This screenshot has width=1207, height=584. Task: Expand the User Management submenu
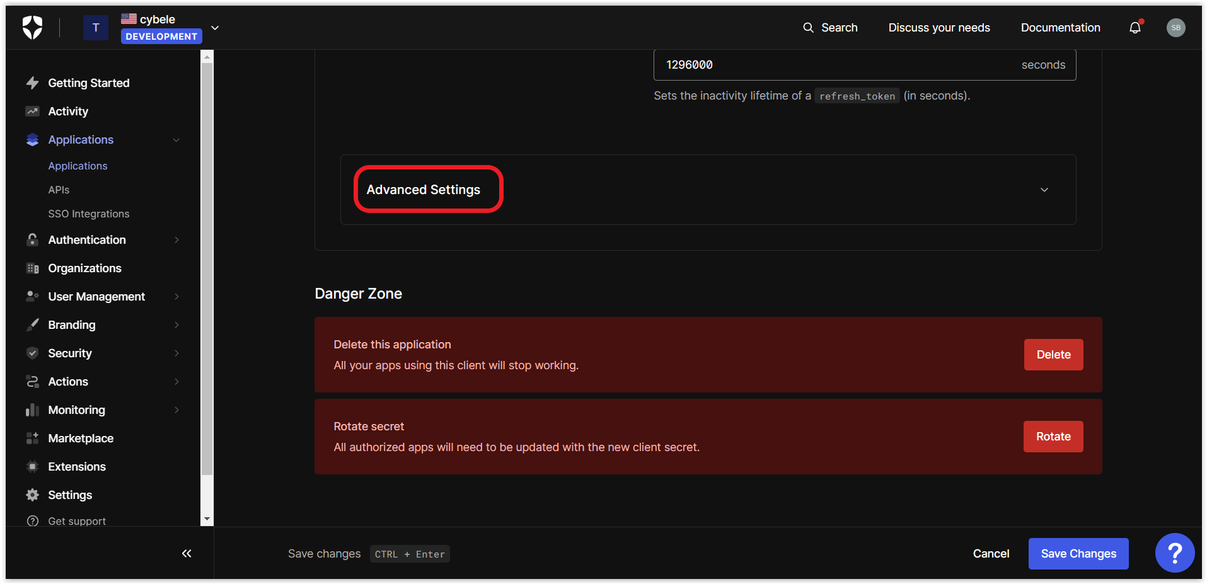(x=96, y=297)
